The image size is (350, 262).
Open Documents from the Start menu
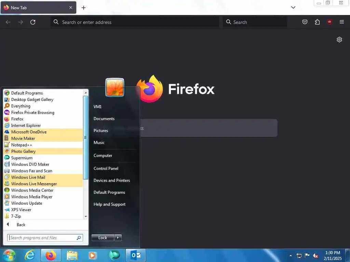[104, 118]
